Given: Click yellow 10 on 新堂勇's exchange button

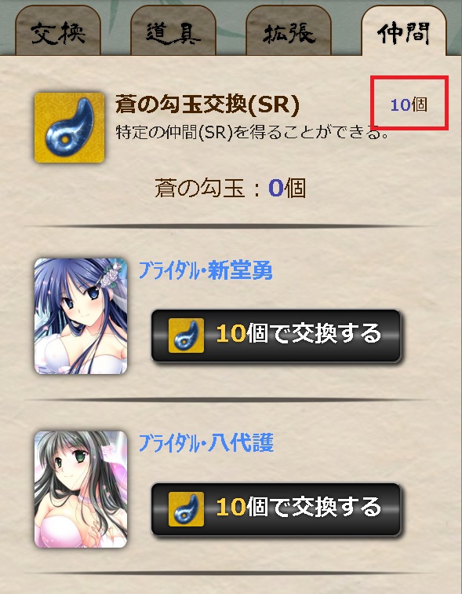Looking at the screenshot, I should (231, 334).
